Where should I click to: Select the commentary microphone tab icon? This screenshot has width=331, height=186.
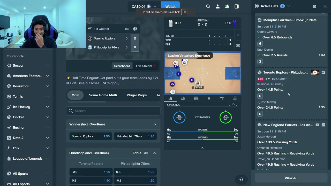209,98
